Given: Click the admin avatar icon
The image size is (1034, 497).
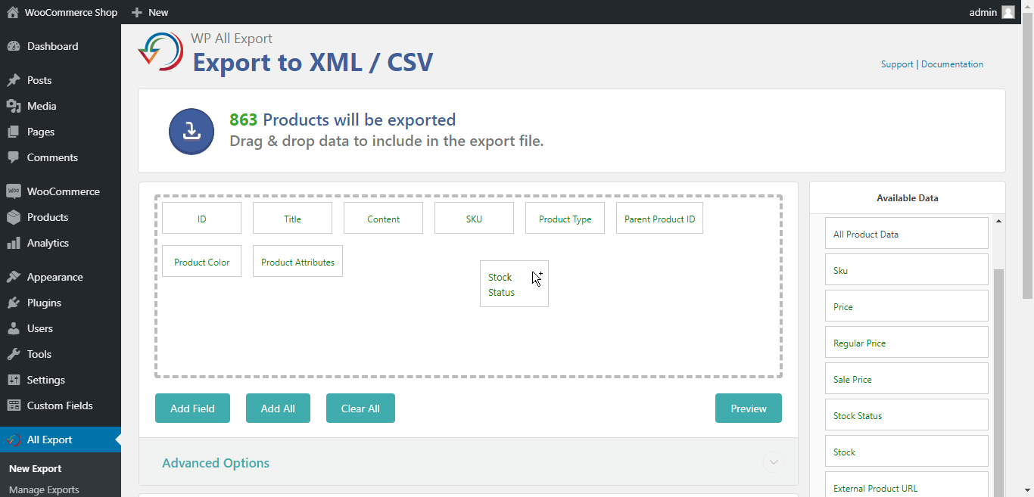Looking at the screenshot, I should pyautogui.click(x=1008, y=12).
